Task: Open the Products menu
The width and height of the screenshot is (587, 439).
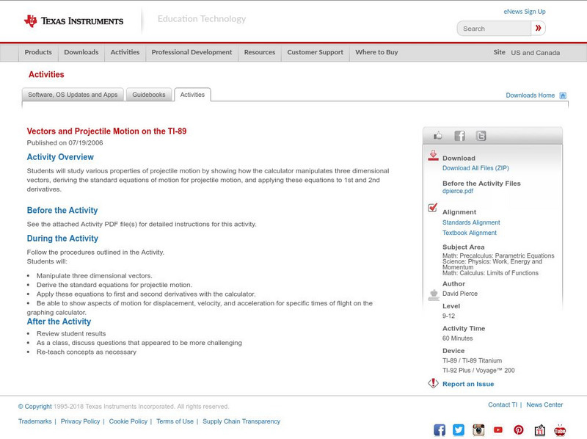Action: click(x=38, y=52)
